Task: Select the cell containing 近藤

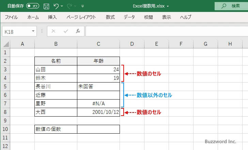Action: pos(56,95)
